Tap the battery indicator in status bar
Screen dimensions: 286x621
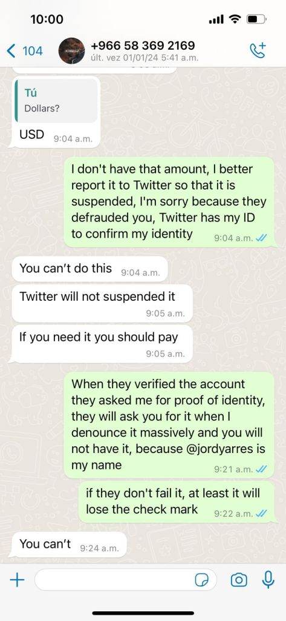[x=256, y=19]
